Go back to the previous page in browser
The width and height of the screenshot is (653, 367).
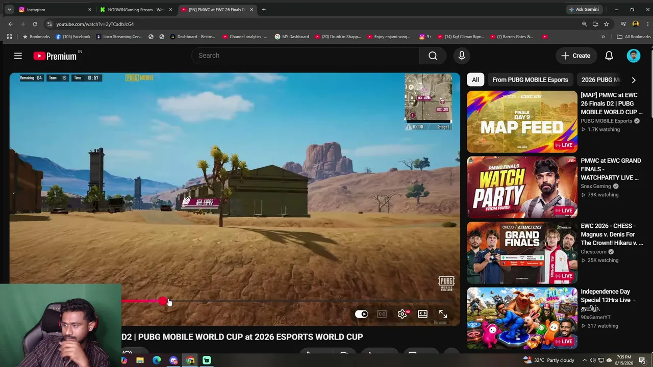tap(10, 24)
